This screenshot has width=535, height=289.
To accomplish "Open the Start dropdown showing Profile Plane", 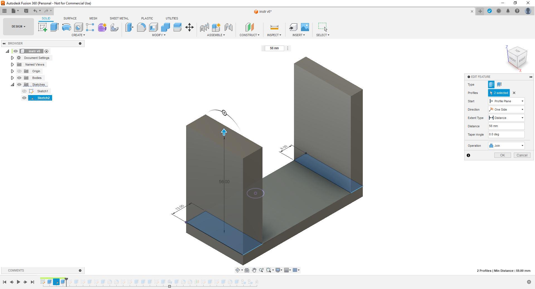I will click(506, 101).
